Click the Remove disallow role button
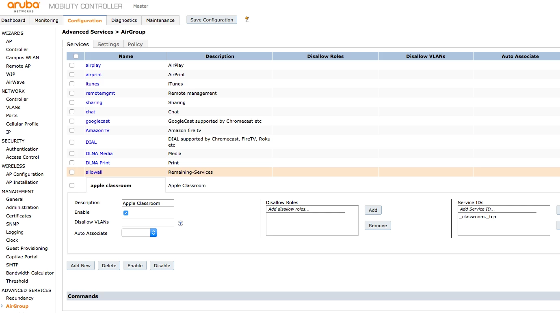The height and width of the screenshot is (313, 560). (x=378, y=226)
